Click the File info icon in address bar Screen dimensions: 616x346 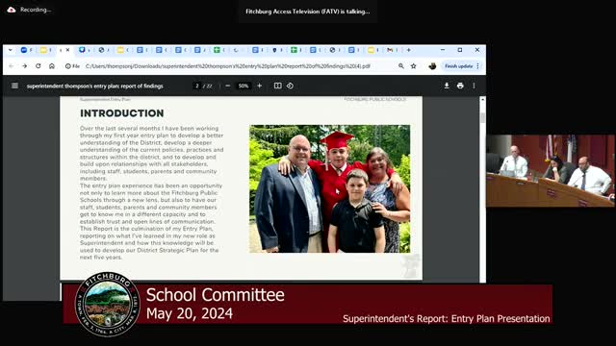pos(72,66)
